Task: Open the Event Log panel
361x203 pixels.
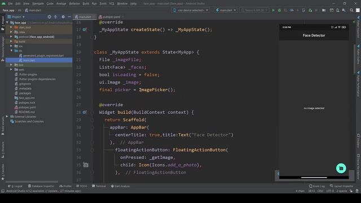Action: pyautogui.click(x=317, y=186)
